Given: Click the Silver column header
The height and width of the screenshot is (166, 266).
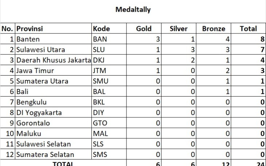Looking at the screenshot, I should pos(179,29).
